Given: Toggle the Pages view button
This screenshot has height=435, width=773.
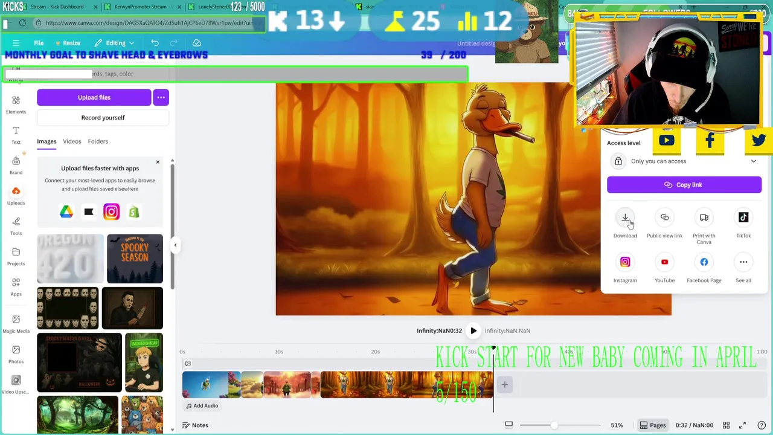Looking at the screenshot, I should pos(653,425).
